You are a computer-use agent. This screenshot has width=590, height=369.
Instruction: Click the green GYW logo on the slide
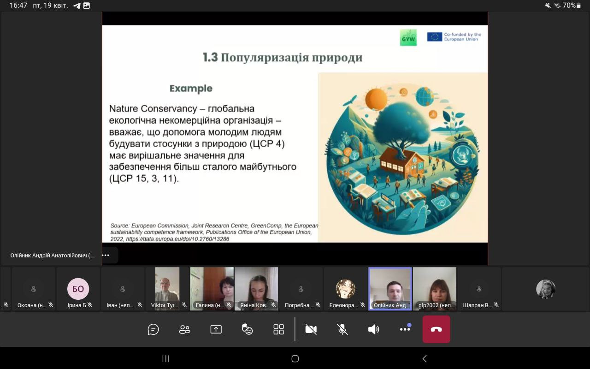coord(408,37)
